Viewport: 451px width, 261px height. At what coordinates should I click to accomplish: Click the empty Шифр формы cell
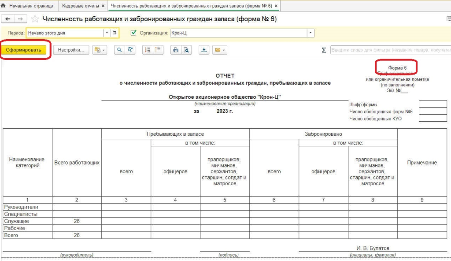433,104
